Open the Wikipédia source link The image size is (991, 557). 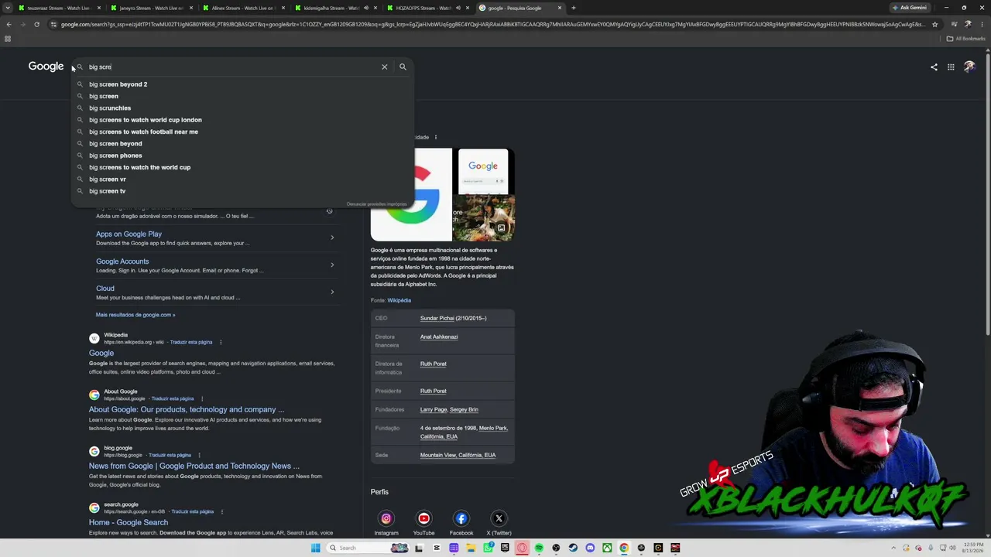coord(399,300)
